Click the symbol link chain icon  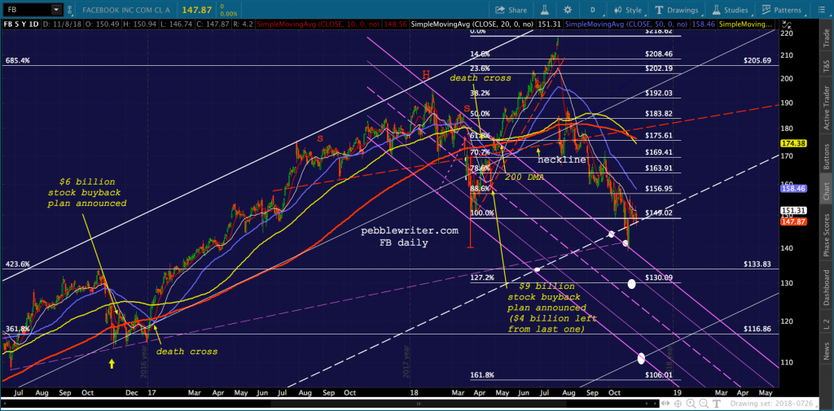(x=72, y=10)
